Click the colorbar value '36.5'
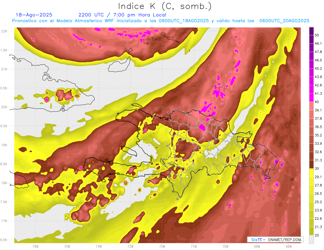This screenshot has width=324, height=250. tap(318, 127)
